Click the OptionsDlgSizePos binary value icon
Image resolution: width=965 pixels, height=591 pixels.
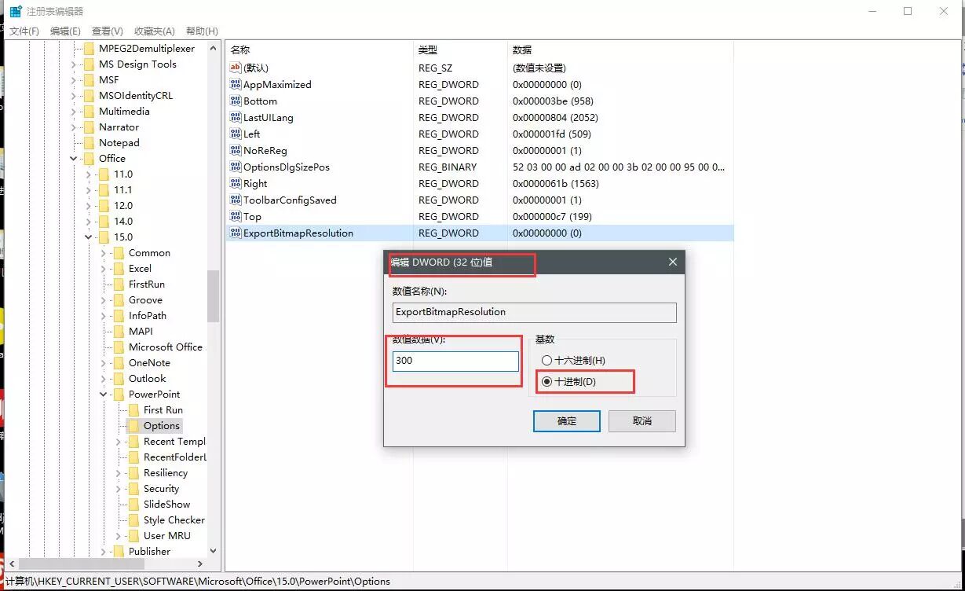coord(236,167)
